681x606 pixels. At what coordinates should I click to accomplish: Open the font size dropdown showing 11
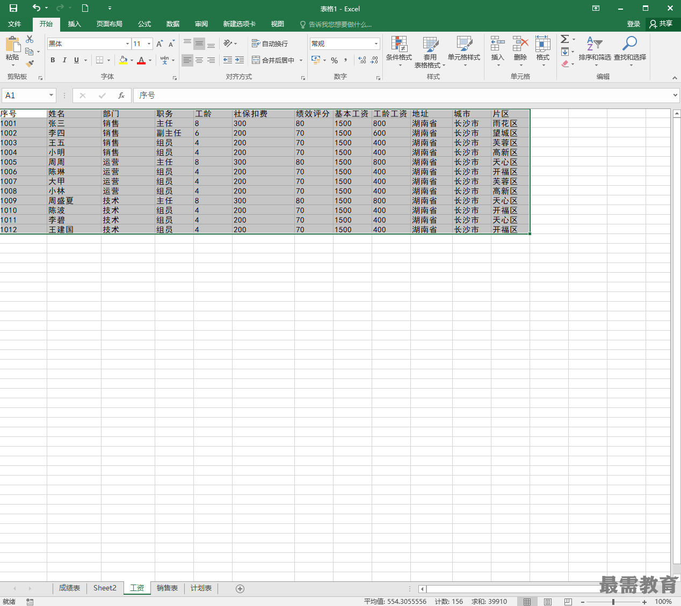point(149,43)
